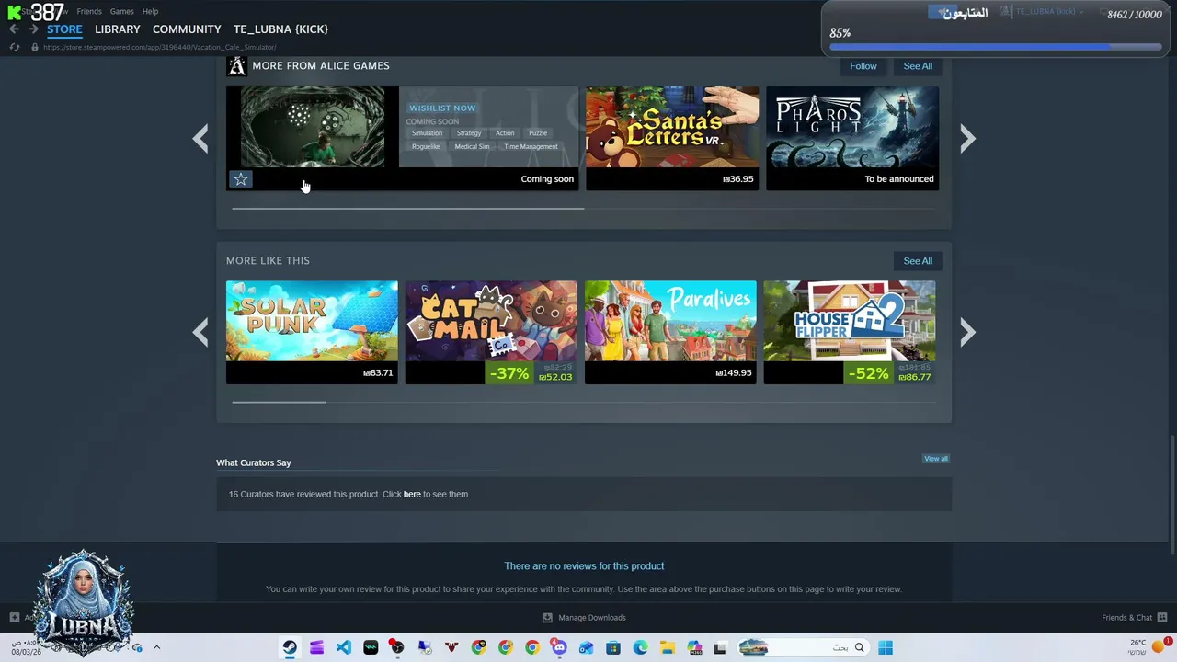Click the Puzzle tag
The height and width of the screenshot is (662, 1177).
538,133
